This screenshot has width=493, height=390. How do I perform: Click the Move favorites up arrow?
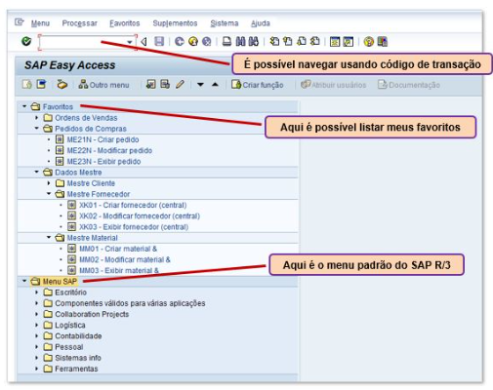pyautogui.click(x=215, y=85)
